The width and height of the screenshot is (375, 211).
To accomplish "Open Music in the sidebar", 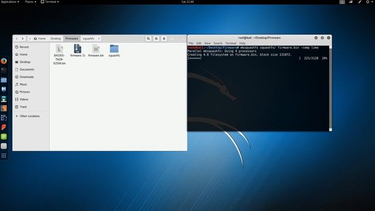I will 23,84.
